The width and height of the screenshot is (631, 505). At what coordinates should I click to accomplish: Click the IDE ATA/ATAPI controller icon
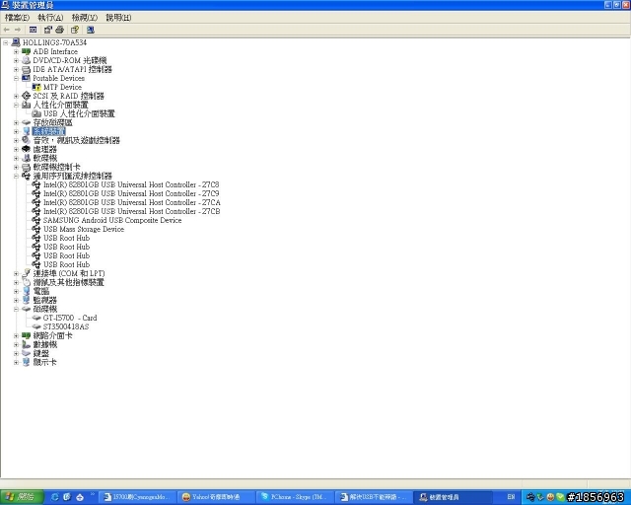pos(27,70)
